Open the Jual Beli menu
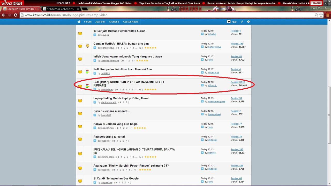This screenshot has height=186, width=331. 100,22
